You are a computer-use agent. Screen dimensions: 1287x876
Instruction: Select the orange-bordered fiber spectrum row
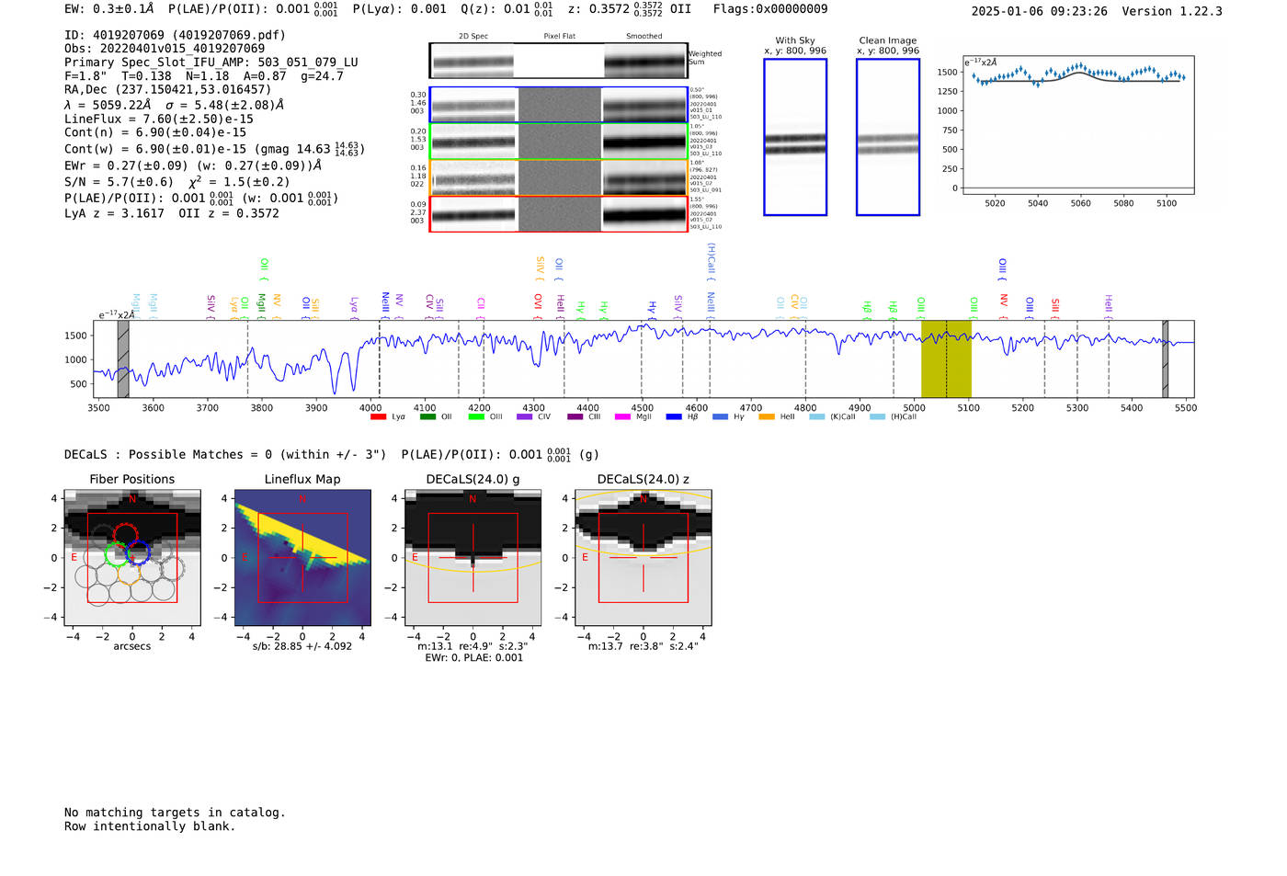[559, 177]
